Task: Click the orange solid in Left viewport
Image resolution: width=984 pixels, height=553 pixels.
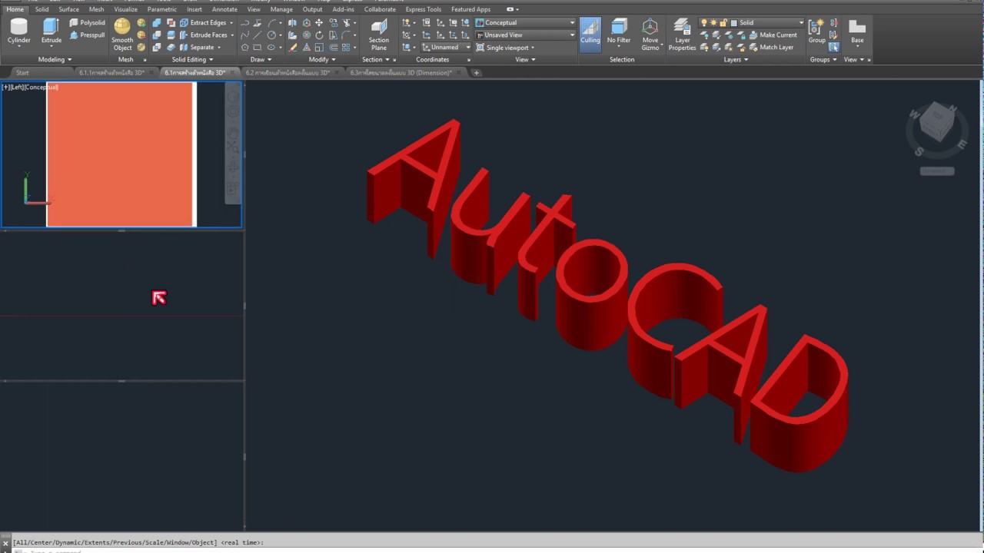Action: click(x=120, y=154)
